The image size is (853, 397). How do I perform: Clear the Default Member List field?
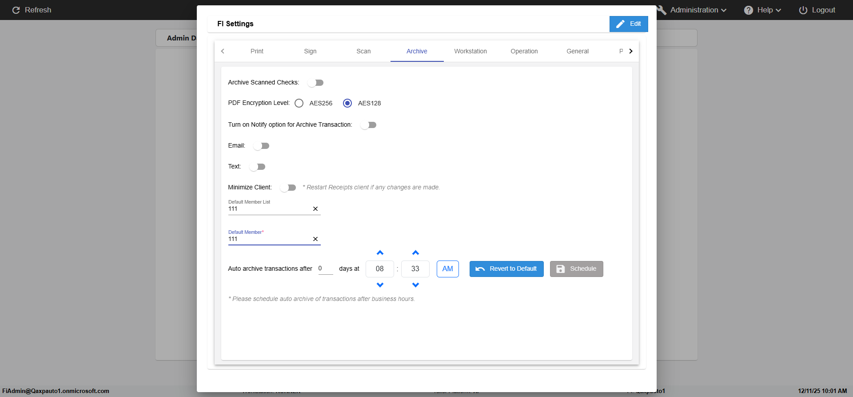point(315,209)
